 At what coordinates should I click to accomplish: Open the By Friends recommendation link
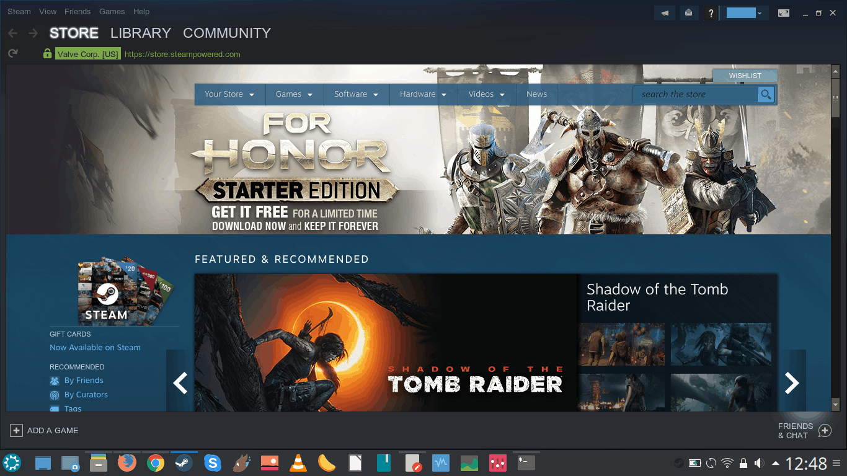(84, 381)
